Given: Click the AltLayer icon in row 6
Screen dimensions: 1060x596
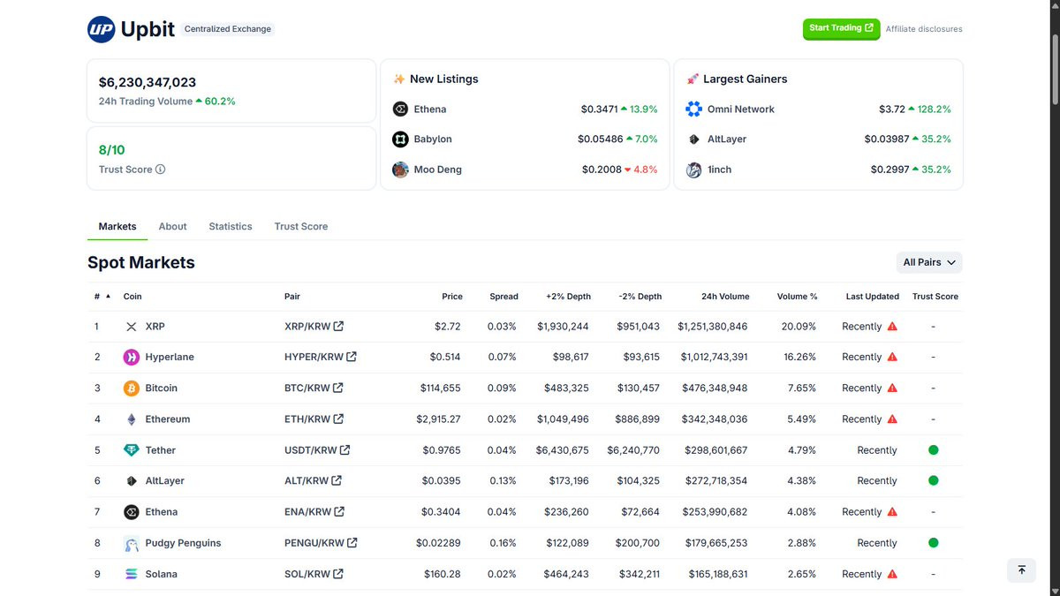Looking at the screenshot, I should 132,481.
